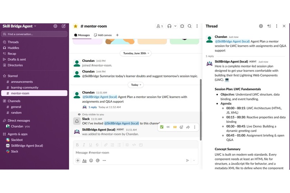Toggle underline formatting in composer
Viewport: 290px width, 193px height.
tap(90, 145)
